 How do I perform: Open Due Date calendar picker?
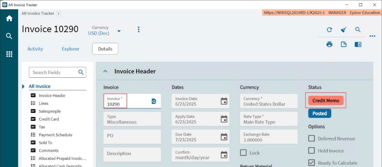(x=224, y=137)
